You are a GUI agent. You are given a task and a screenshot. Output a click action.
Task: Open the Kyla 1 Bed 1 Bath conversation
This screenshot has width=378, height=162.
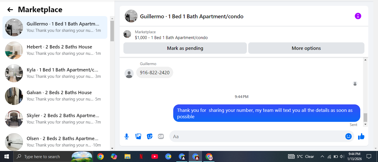(x=55, y=73)
